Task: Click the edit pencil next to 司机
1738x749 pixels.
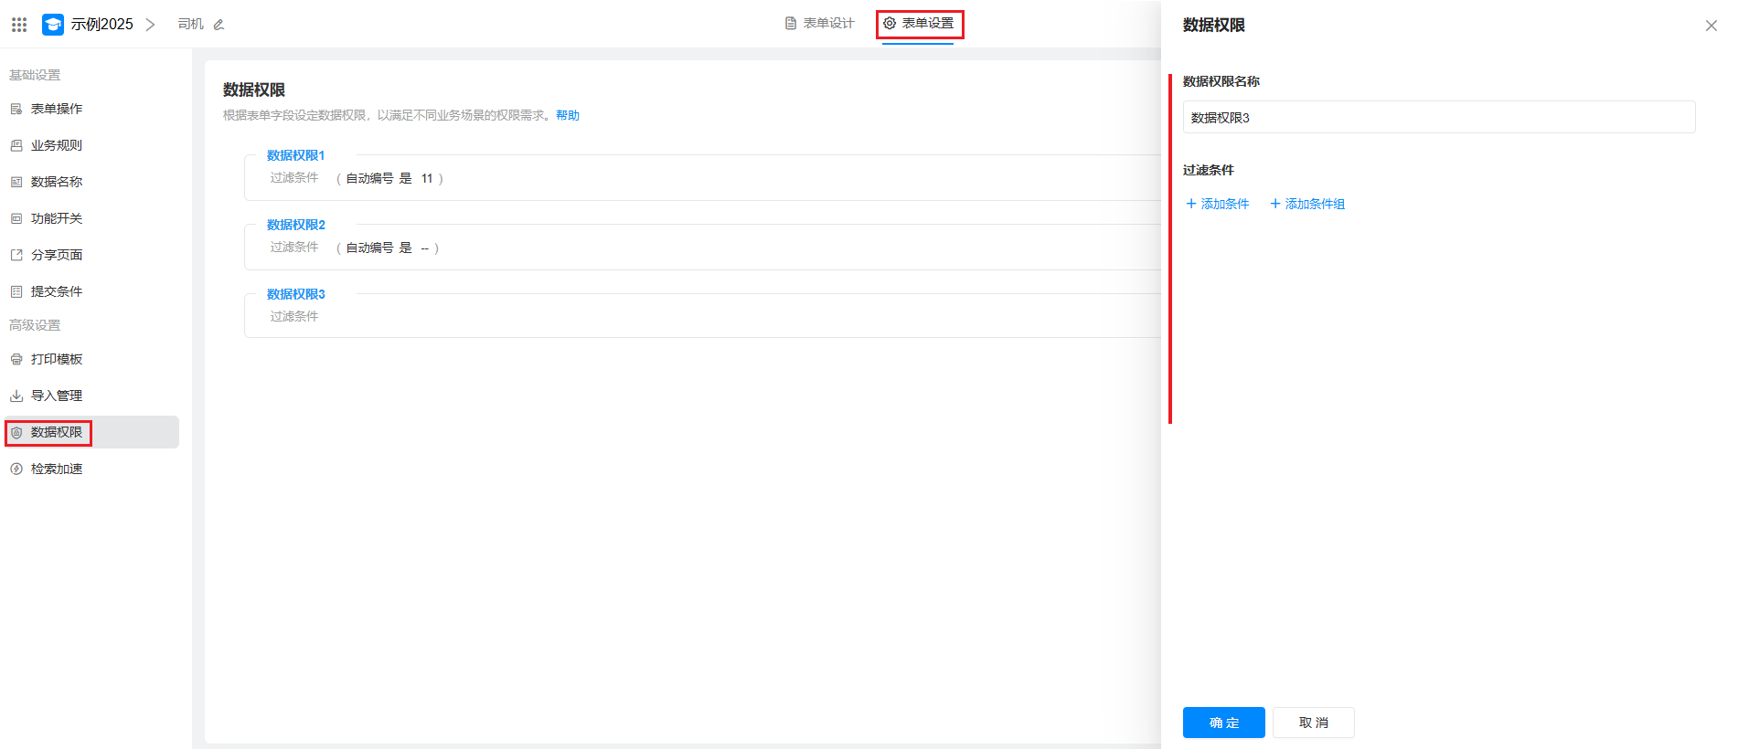Action: tap(219, 25)
